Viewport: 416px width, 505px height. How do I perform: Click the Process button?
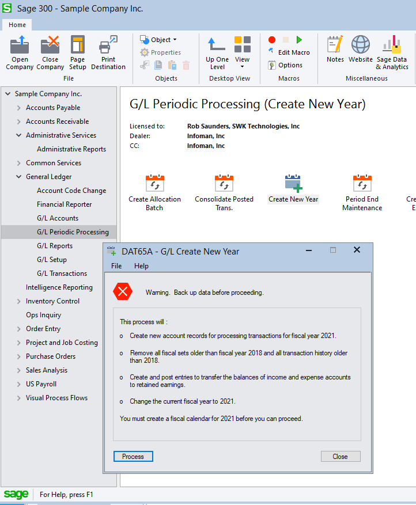(133, 457)
